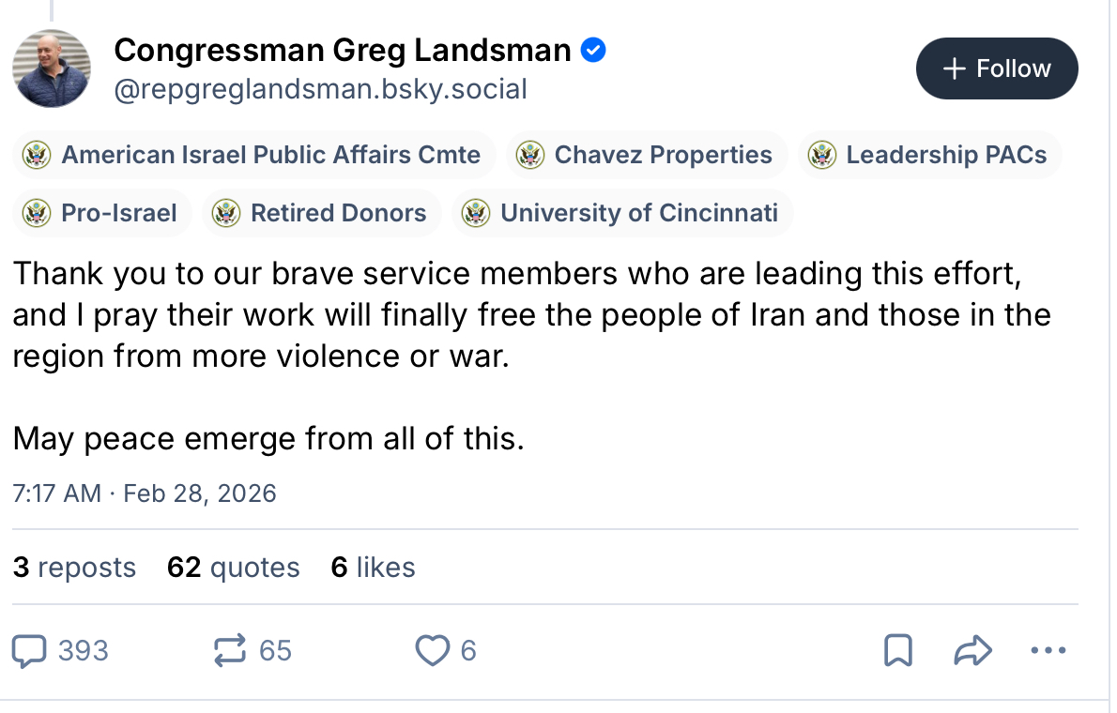
Task: Click the repost arrows icon
Action: click(x=230, y=650)
